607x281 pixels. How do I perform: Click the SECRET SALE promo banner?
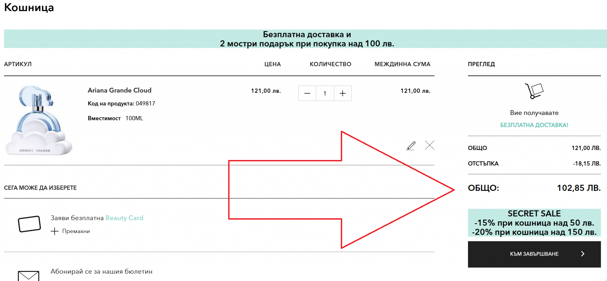click(534, 223)
